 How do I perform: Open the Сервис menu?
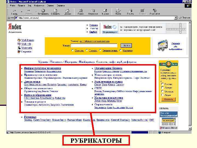pyautogui.click(x=50, y=5)
